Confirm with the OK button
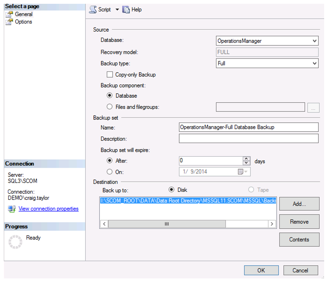The width and height of the screenshot is (331, 283). pyautogui.click(x=261, y=270)
